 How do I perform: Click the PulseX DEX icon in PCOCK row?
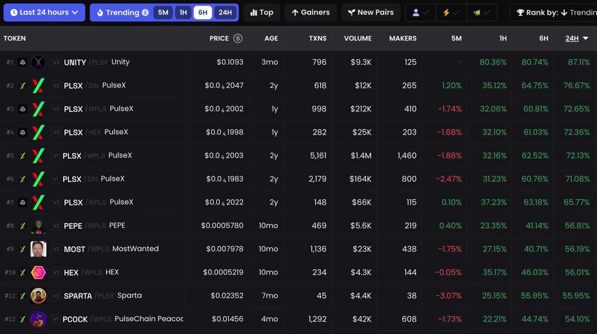tap(23, 319)
